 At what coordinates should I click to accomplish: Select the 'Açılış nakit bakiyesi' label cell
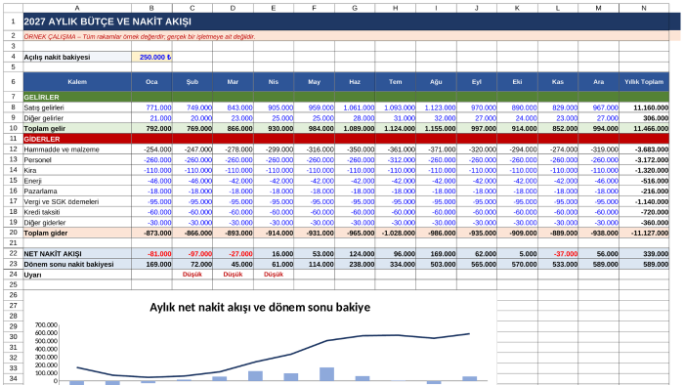(77, 57)
